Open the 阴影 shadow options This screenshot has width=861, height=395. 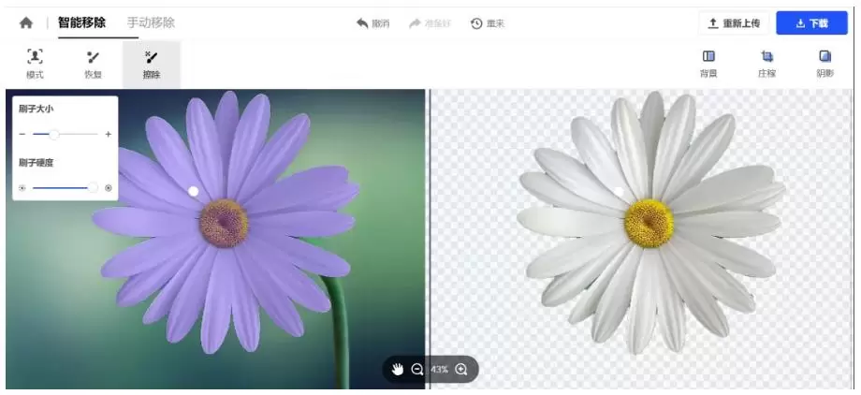(x=825, y=64)
